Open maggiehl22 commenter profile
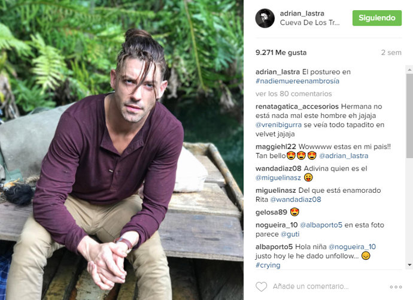Screen dimensions: 413x300 [x=275, y=147]
